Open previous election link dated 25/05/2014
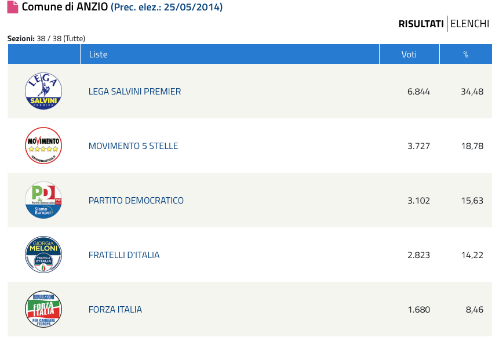Screen dimensions: 499x341 point(166,7)
